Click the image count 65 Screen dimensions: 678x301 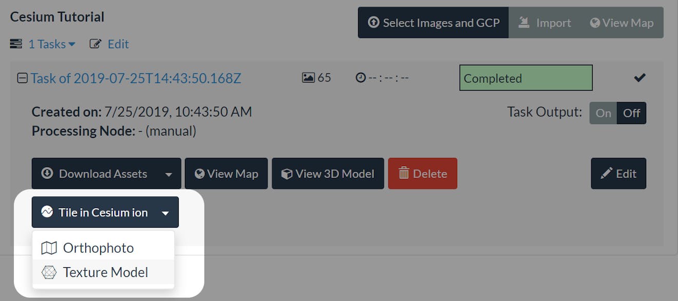tap(324, 78)
